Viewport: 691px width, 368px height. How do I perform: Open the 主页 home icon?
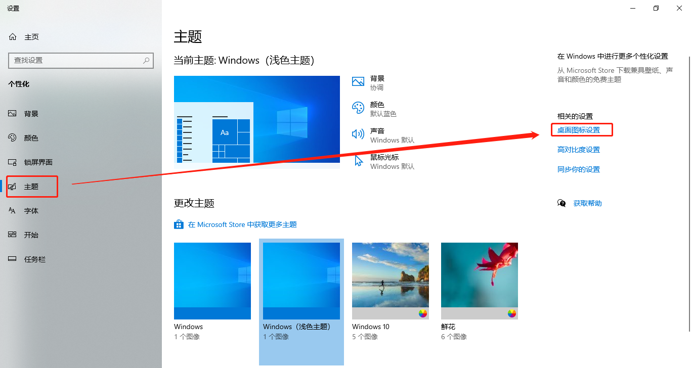pos(13,37)
